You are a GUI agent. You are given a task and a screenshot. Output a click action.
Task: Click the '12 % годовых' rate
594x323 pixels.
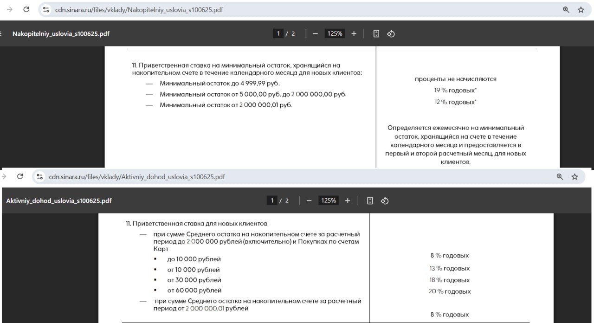456,102
